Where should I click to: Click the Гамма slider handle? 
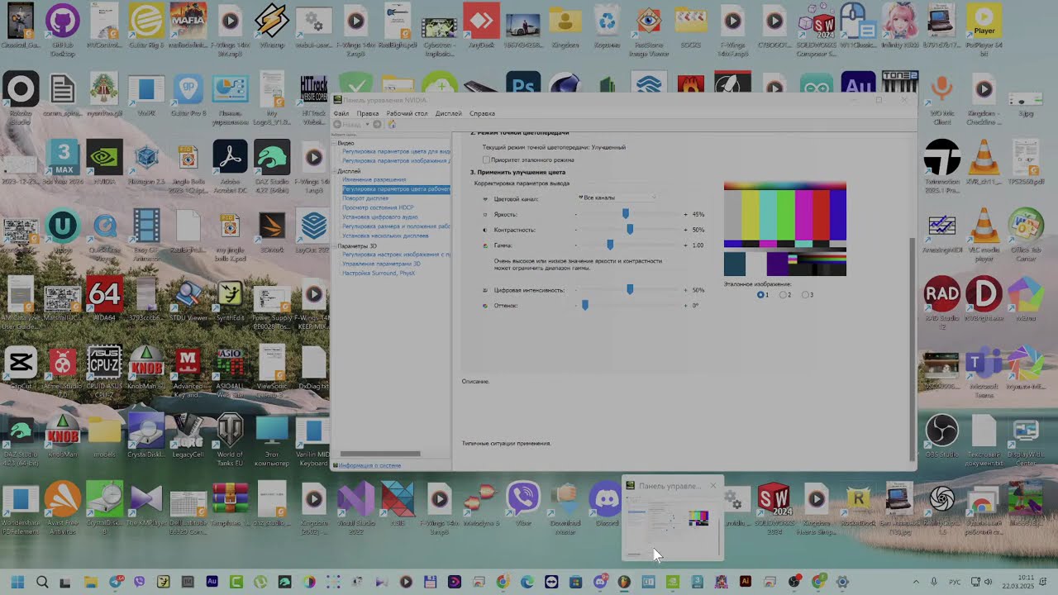[x=610, y=245]
